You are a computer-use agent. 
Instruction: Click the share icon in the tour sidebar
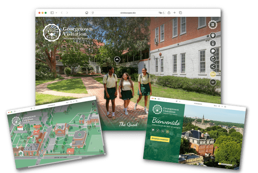pyautogui.click(x=213, y=67)
